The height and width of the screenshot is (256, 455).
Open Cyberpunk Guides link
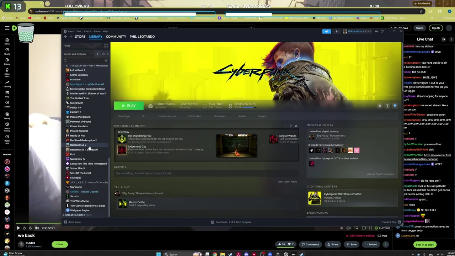click(x=242, y=116)
